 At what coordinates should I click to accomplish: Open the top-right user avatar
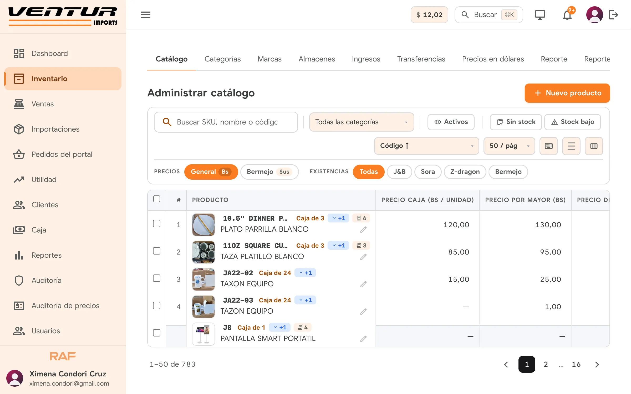click(594, 15)
